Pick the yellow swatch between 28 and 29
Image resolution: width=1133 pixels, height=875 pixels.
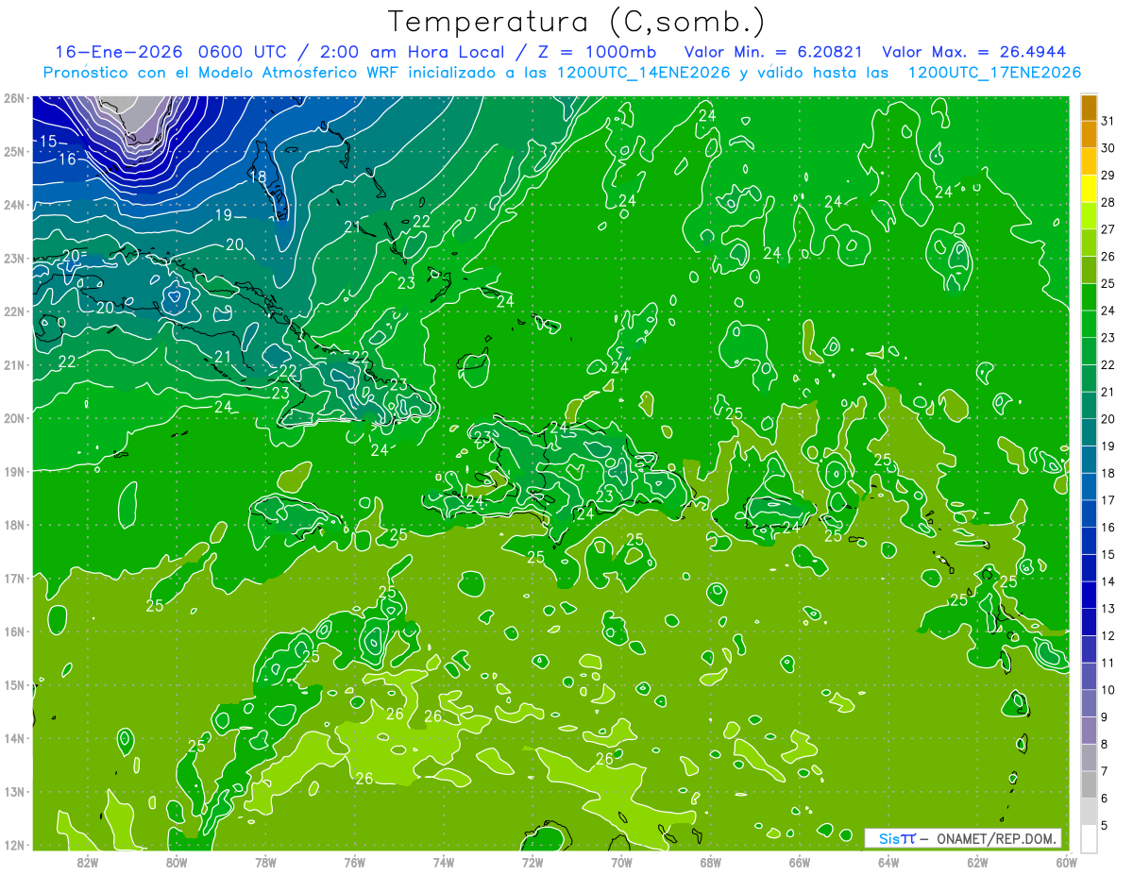(1089, 189)
